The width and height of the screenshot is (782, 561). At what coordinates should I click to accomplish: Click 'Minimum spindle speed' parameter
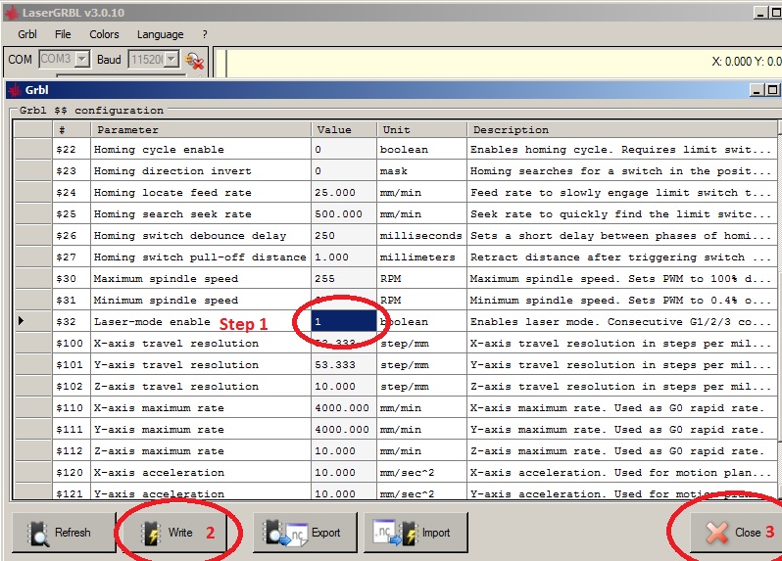click(x=201, y=300)
